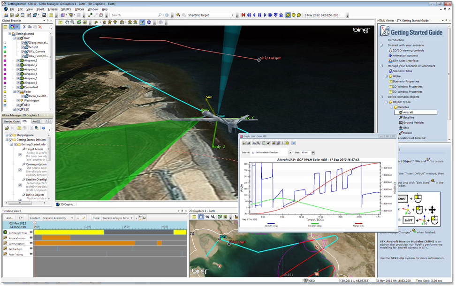This screenshot has height=287, width=456.
Task: Toggle the Sensor1 checkbox in Object Browser
Action: coord(23,47)
